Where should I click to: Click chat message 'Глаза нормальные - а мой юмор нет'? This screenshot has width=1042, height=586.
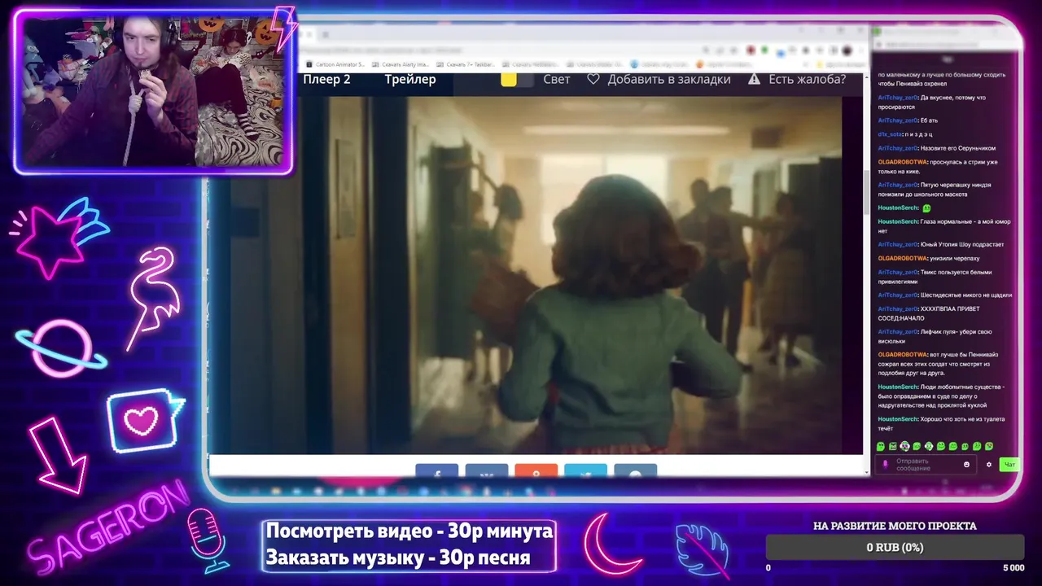click(x=944, y=225)
